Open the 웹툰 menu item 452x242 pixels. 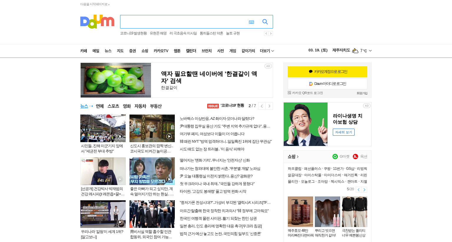pos(177,51)
